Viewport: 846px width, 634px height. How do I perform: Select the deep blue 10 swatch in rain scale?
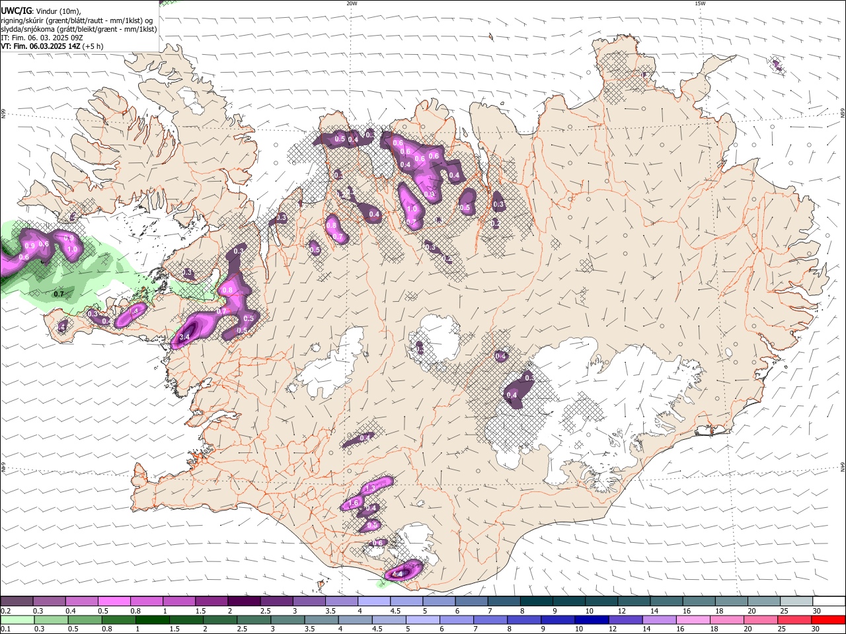592,620
